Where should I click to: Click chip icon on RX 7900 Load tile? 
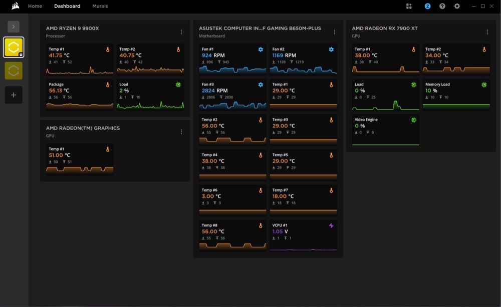pyautogui.click(x=414, y=84)
